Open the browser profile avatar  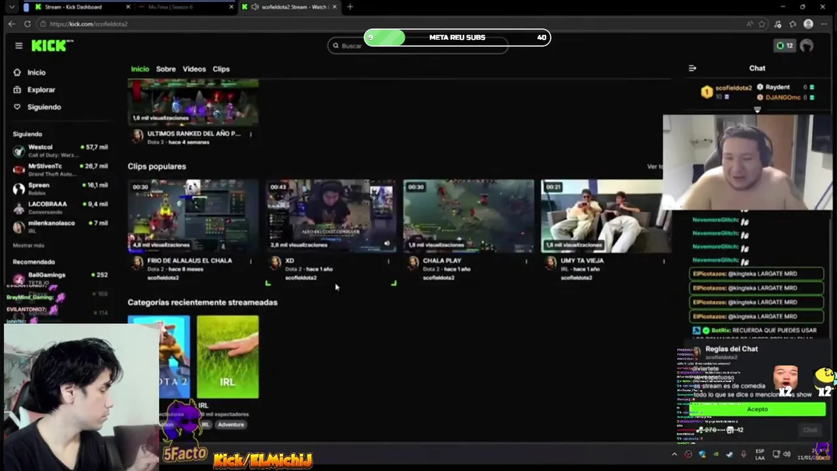tap(808, 24)
